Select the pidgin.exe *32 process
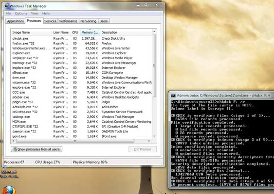This screenshot has width=274, height=194. pyautogui.click(x=81, y=102)
